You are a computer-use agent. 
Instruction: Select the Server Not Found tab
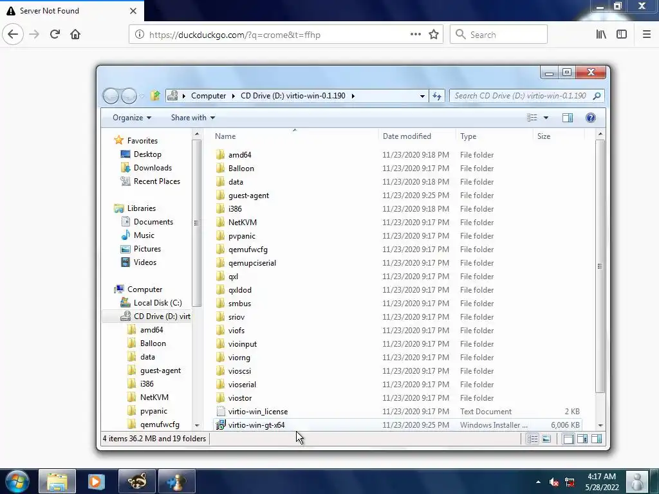(72, 11)
